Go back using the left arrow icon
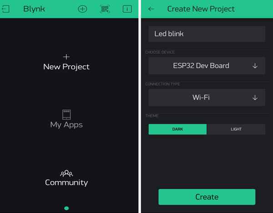This screenshot has height=213, width=273. (x=151, y=9)
